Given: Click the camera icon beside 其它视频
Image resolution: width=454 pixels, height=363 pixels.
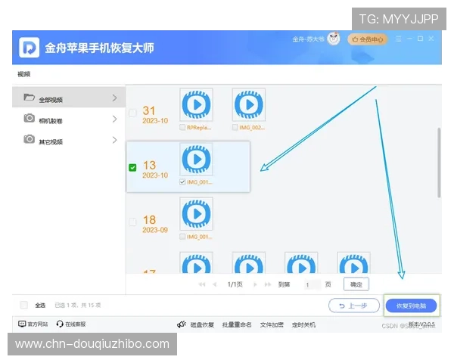Looking at the screenshot, I should tap(29, 139).
